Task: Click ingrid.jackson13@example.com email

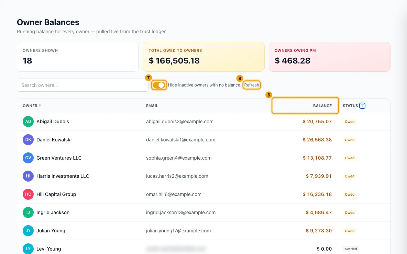Action: (181, 212)
